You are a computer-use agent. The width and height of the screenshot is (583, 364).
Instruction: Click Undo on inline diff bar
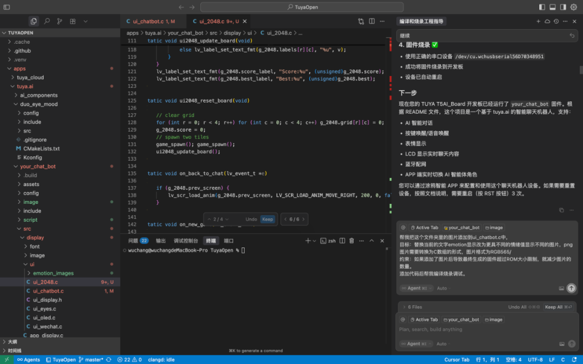pyautogui.click(x=252, y=219)
